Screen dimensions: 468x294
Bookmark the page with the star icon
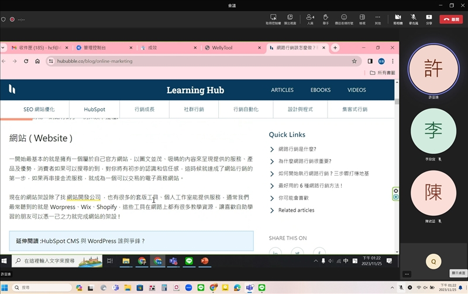pos(354,61)
